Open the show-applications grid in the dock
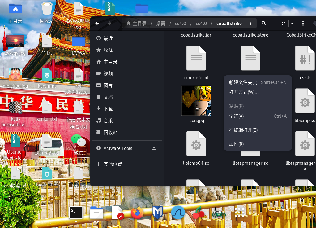Screen dimensions: 316x228 pyautogui.click(x=239, y=213)
